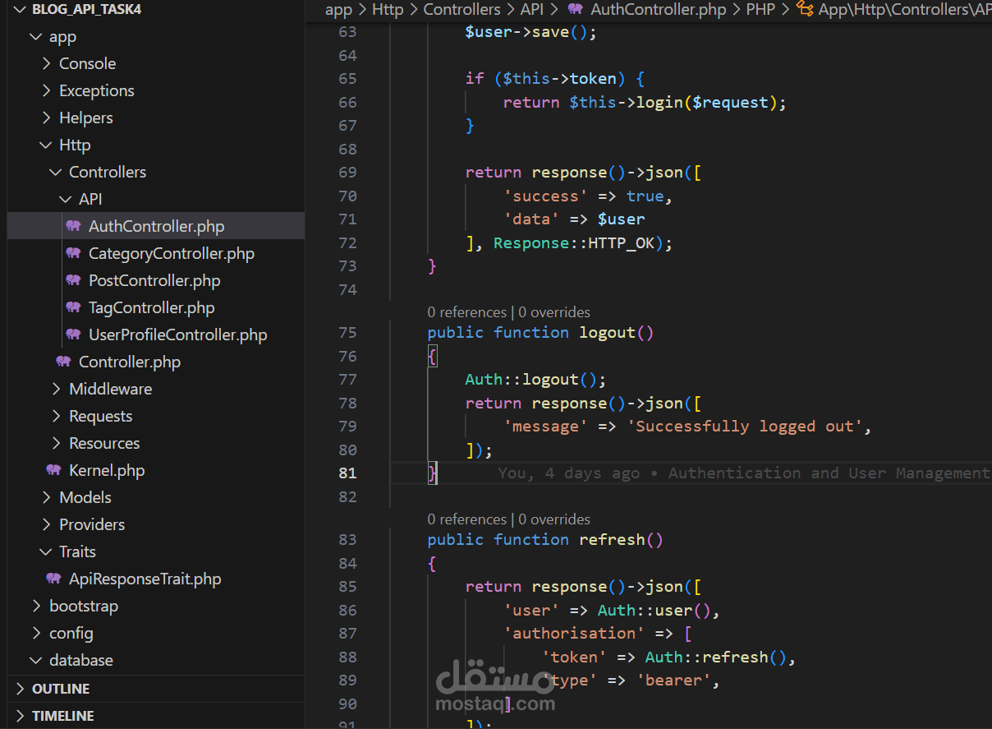Click the PHP elephant icon beside AuthController.php in explorer
Image resolution: width=992 pixels, height=729 pixels.
pyautogui.click(x=73, y=226)
